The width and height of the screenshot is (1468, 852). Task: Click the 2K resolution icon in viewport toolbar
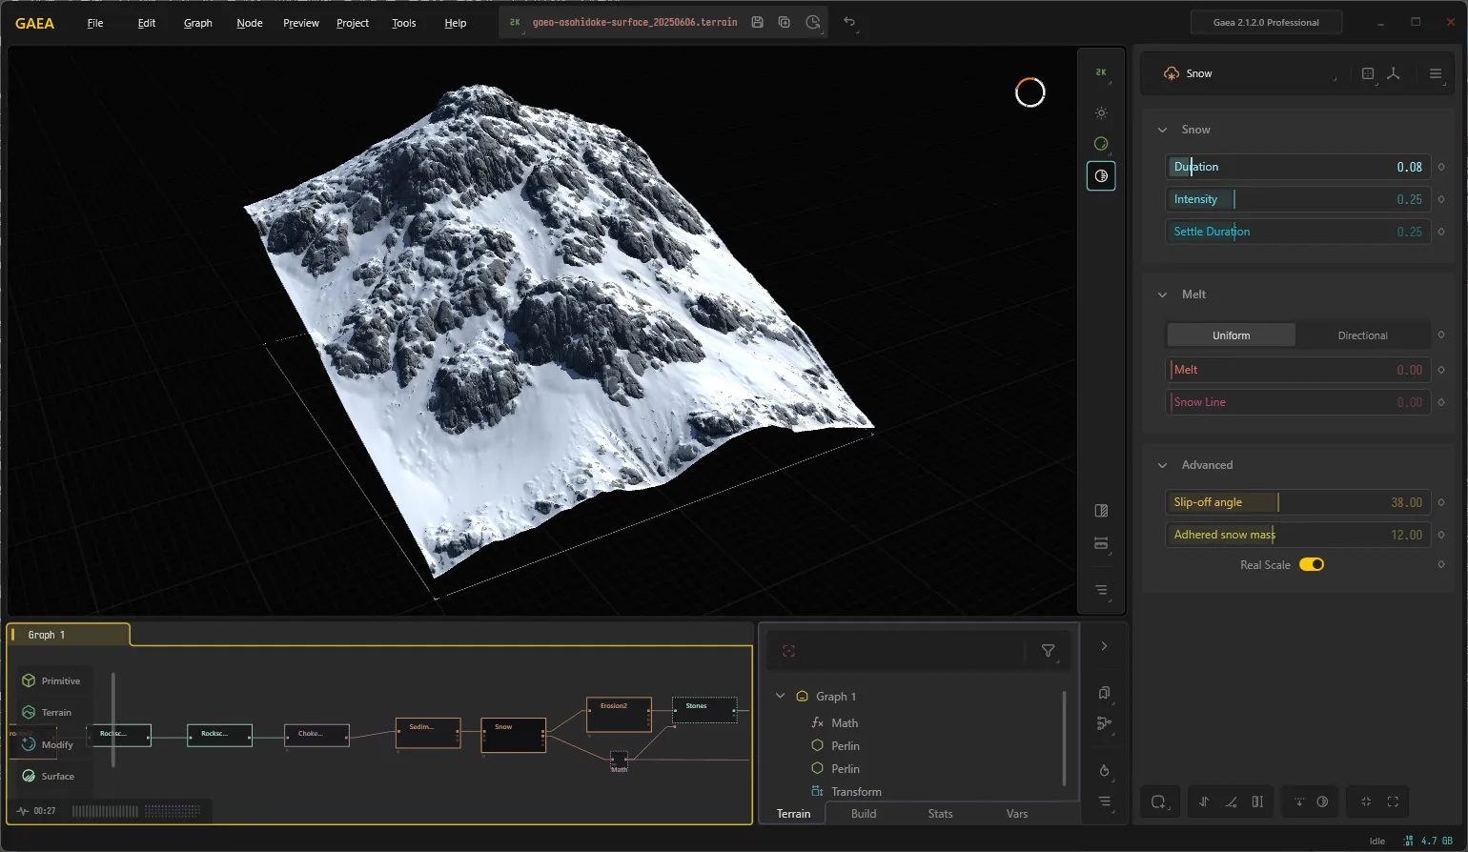coord(1101,72)
